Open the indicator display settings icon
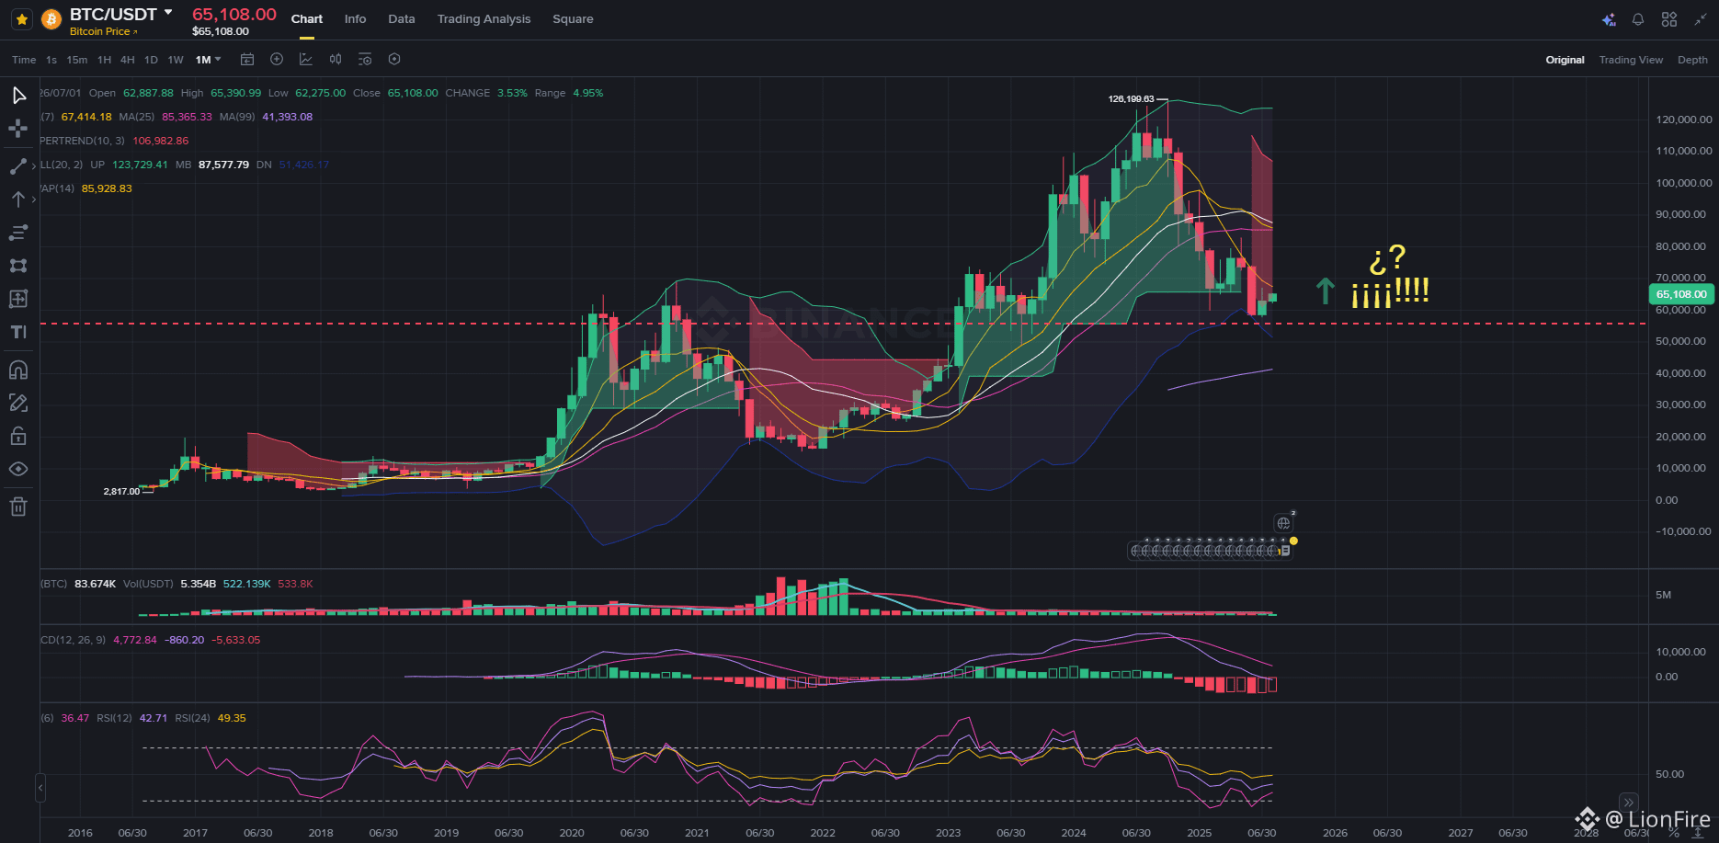This screenshot has width=1719, height=843. (365, 59)
